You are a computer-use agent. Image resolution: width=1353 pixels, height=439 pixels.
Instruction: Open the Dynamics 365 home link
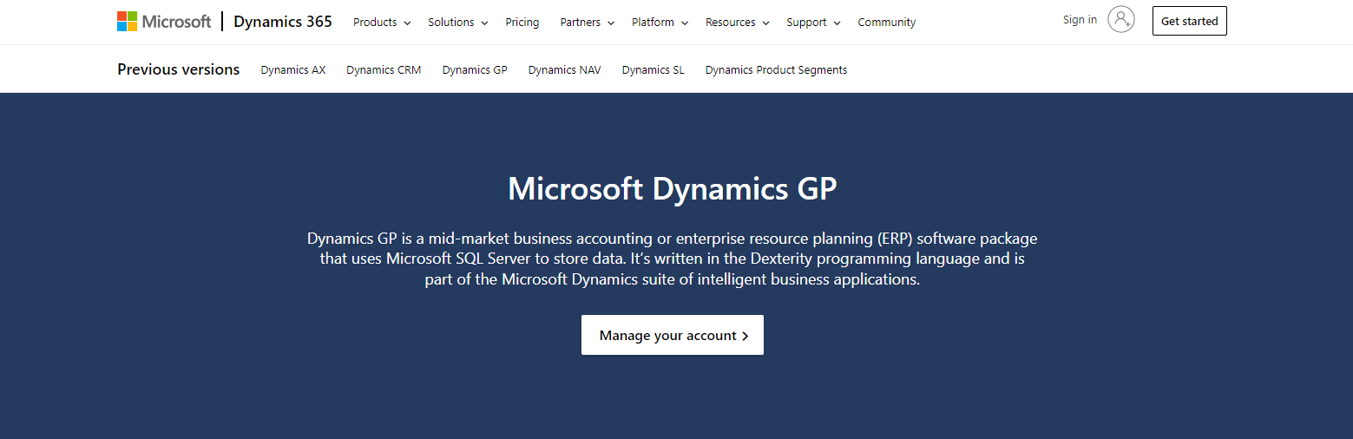point(283,22)
